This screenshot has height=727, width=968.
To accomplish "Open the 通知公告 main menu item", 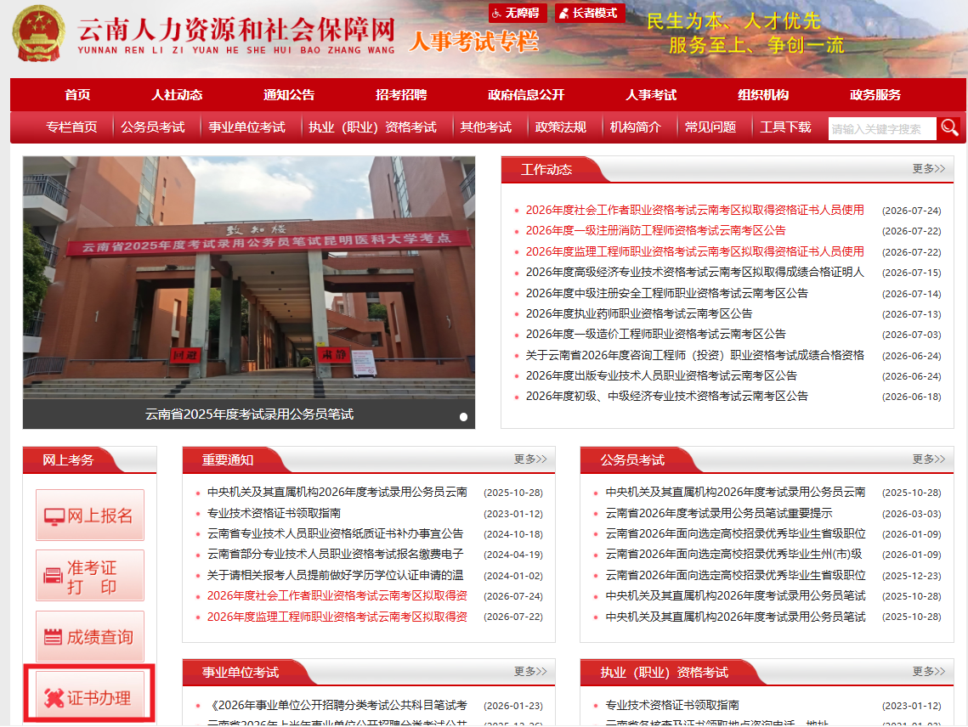I will click(x=289, y=95).
